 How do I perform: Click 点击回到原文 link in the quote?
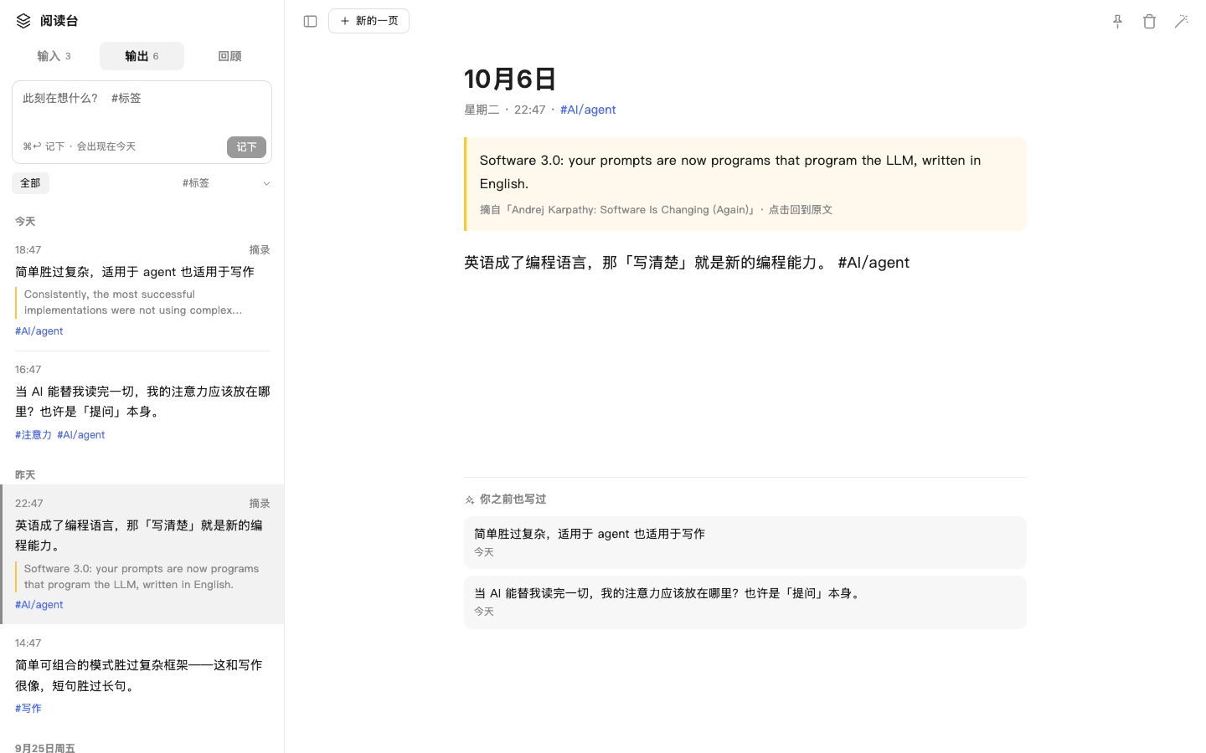click(801, 210)
